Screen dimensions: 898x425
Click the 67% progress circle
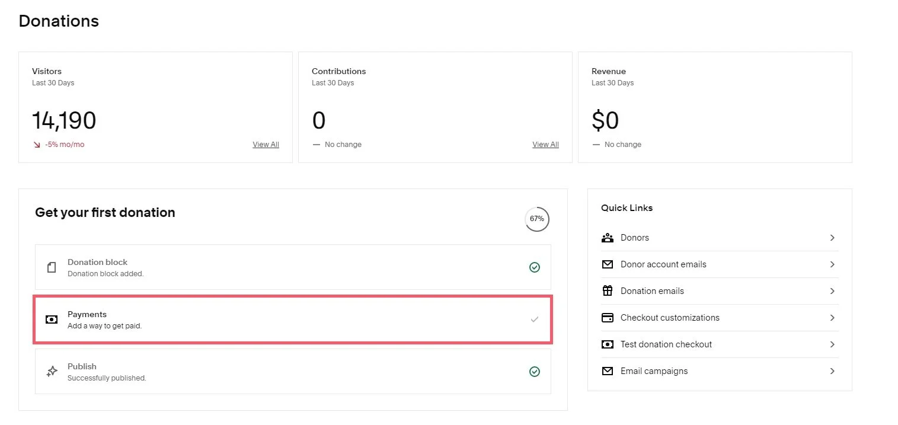click(x=536, y=219)
